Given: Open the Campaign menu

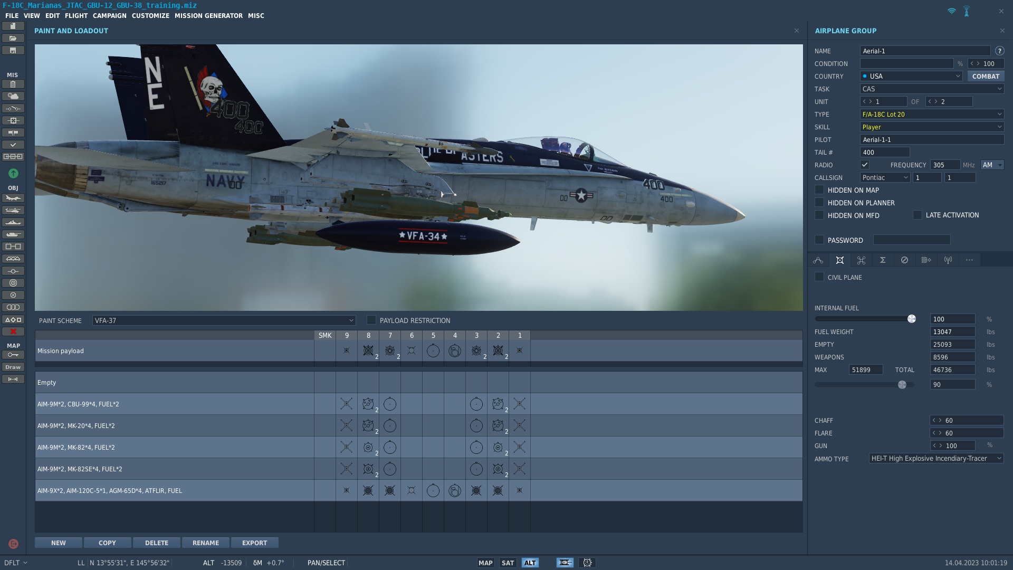Looking at the screenshot, I should (x=110, y=16).
